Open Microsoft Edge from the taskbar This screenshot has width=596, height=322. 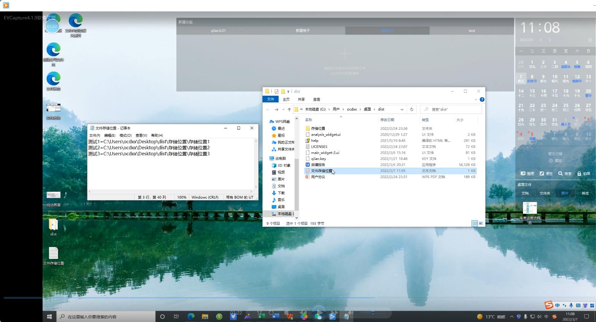tap(191, 316)
